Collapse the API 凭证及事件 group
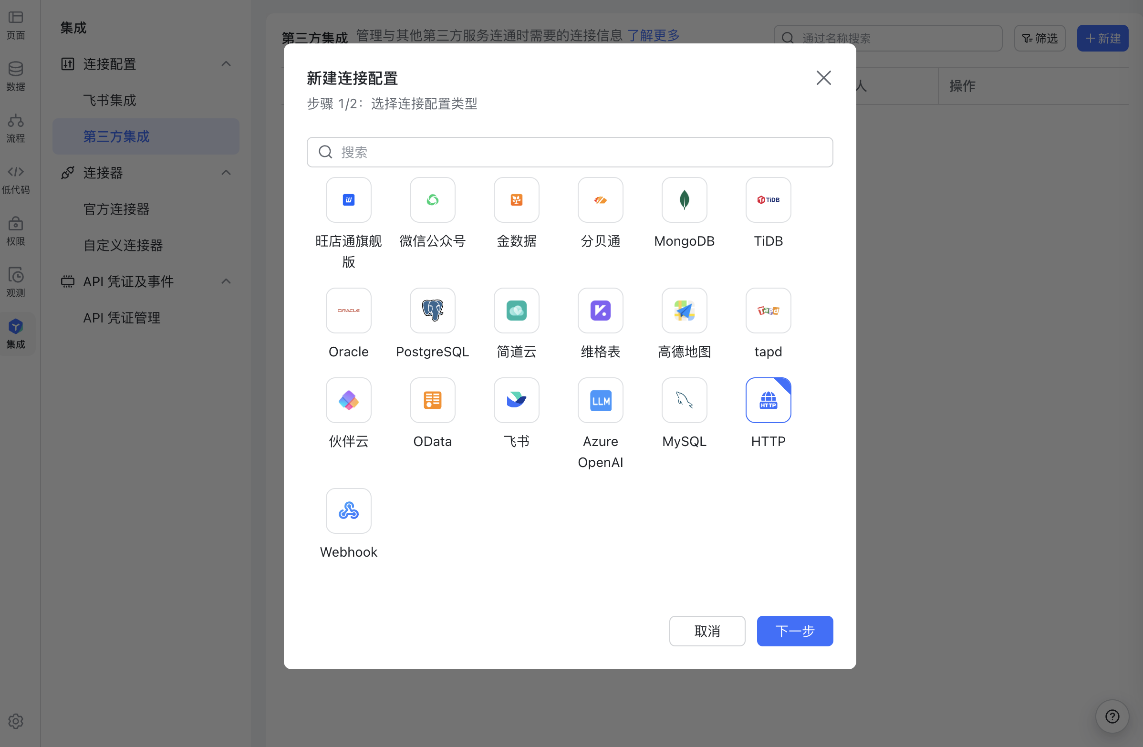The height and width of the screenshot is (747, 1143). click(226, 281)
